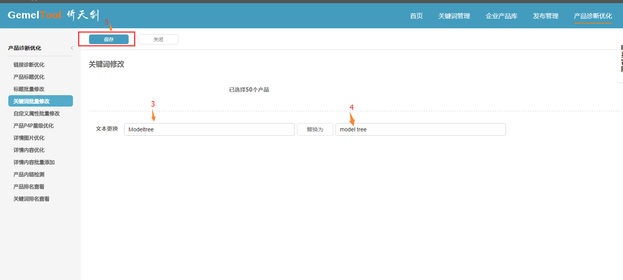This screenshot has height=280, width=623.
Task: Select 关键词排名查看 in sidebar
Action: tap(32, 199)
